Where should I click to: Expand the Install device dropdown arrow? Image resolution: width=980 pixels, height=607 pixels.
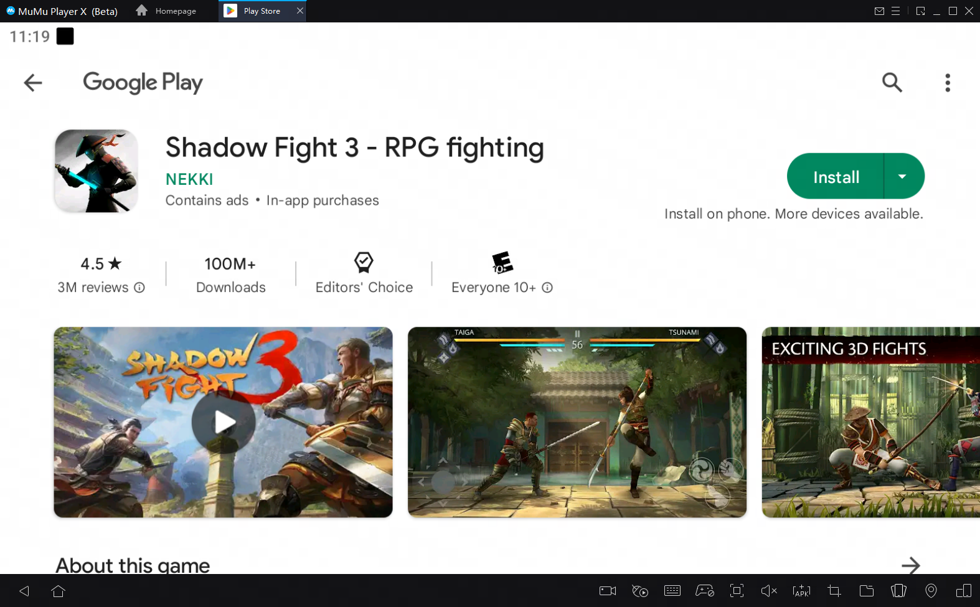pos(903,177)
